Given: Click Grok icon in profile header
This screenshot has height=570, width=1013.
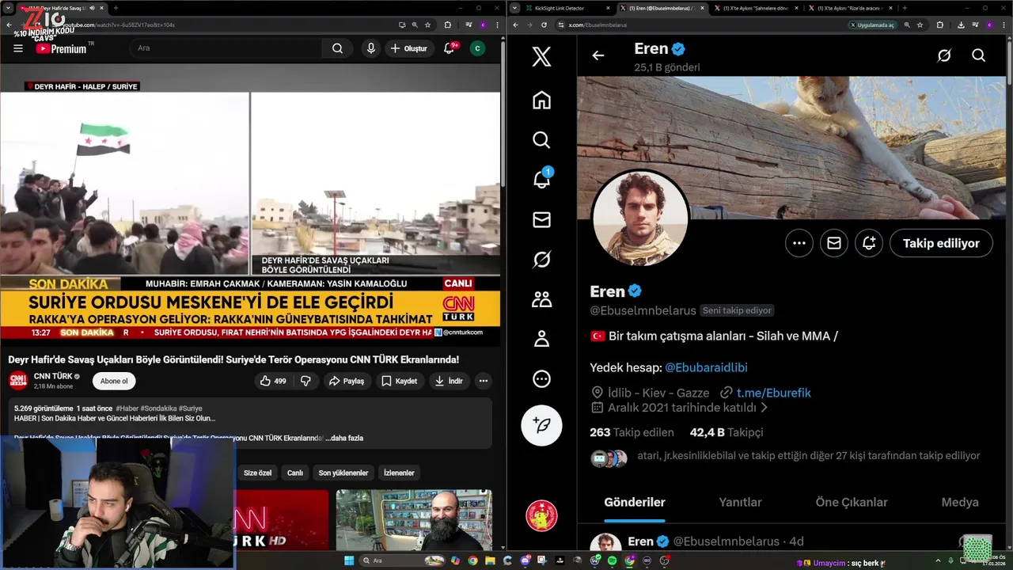Looking at the screenshot, I should (944, 55).
